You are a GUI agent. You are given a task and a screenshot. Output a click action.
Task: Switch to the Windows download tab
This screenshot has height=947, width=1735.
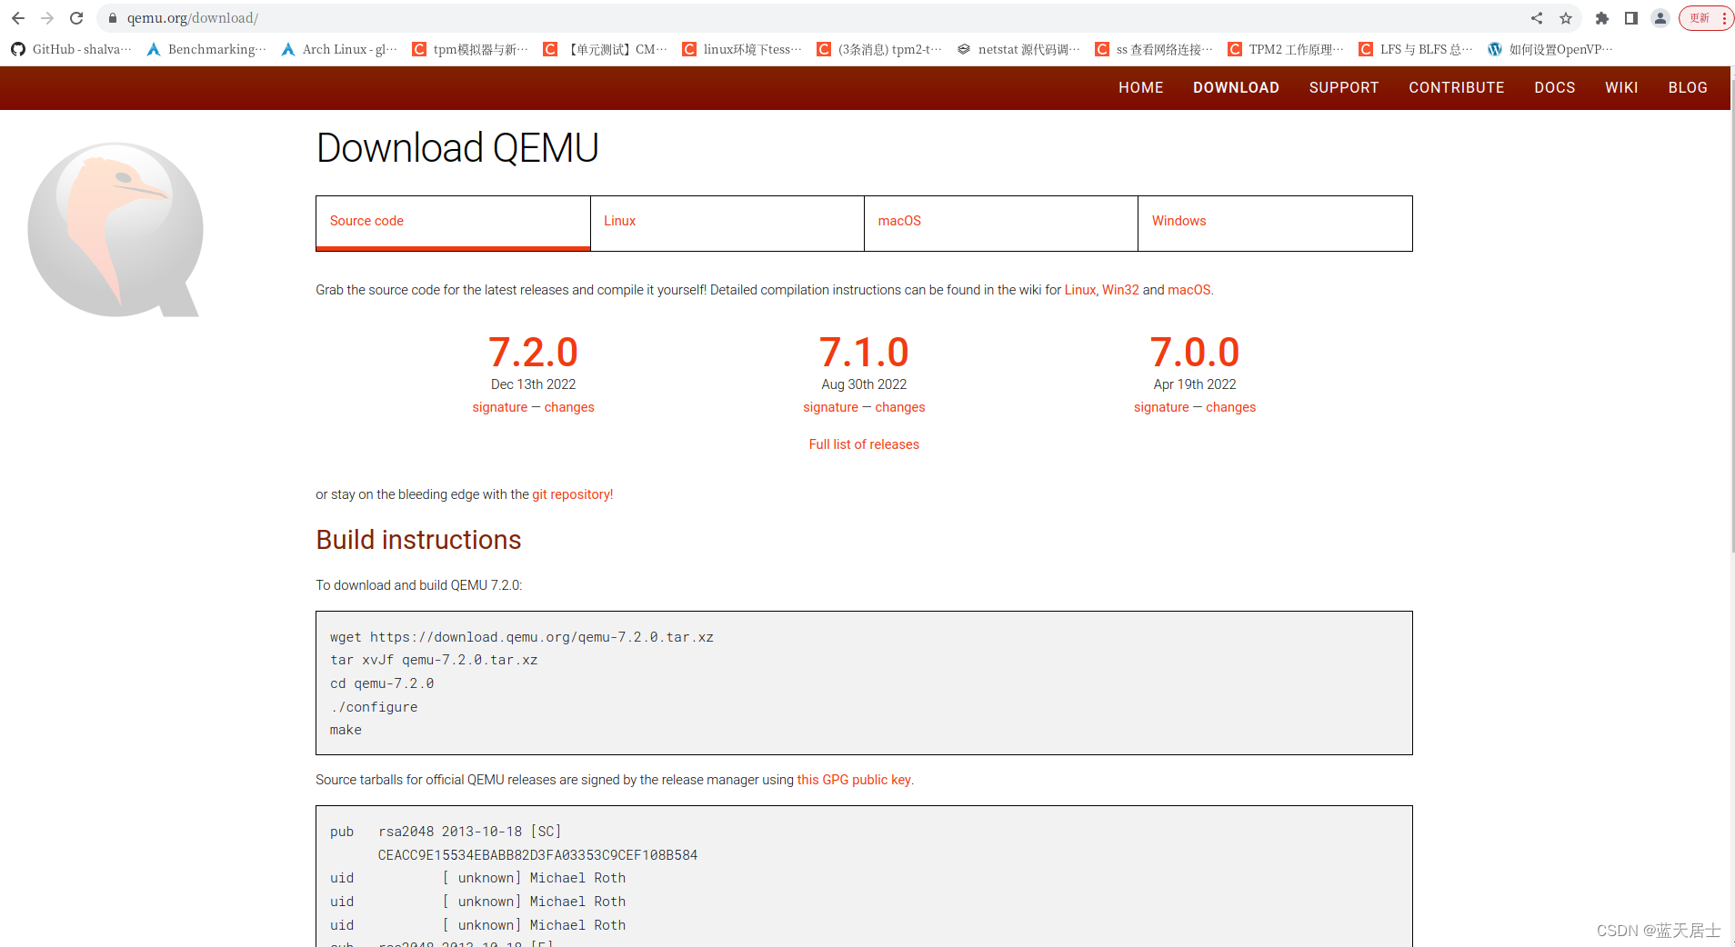coord(1178,221)
